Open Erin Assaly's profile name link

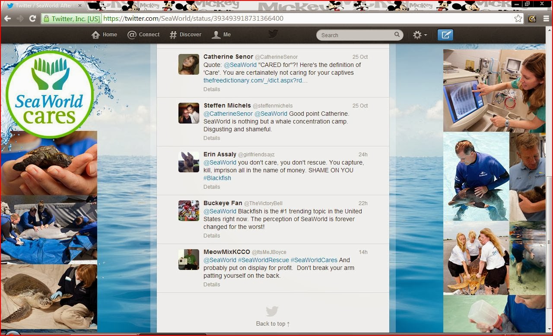coord(220,154)
